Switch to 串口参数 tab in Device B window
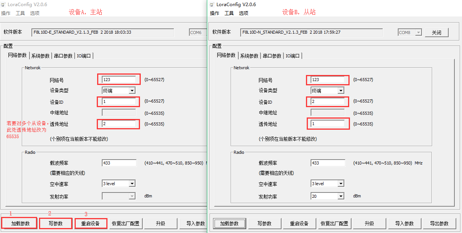Viewport: 462px width, 233px height. 272,56
